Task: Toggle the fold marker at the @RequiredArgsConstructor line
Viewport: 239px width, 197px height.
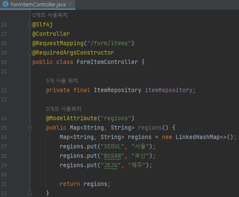Action: (x=30, y=52)
